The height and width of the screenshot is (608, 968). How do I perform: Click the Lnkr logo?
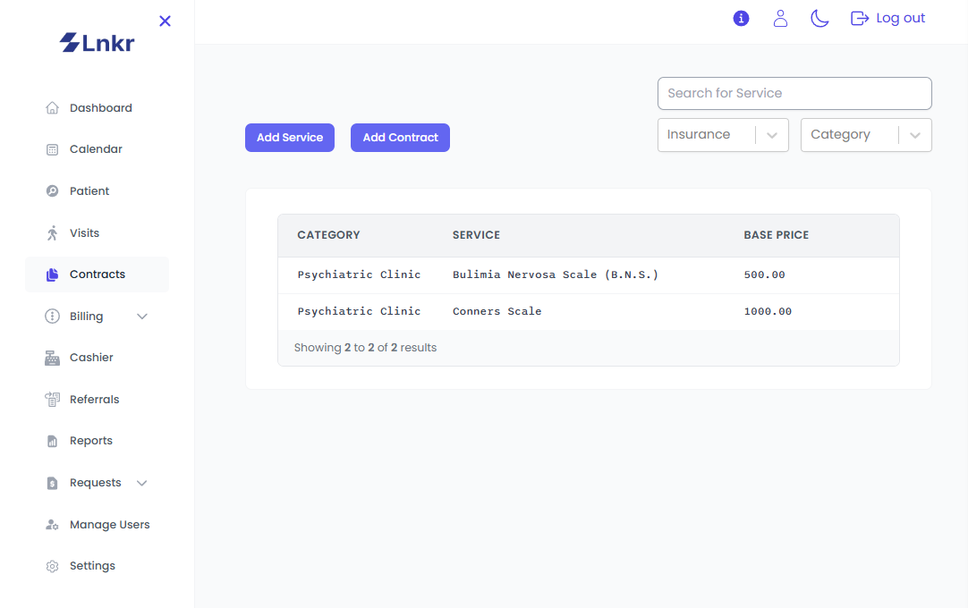(97, 43)
